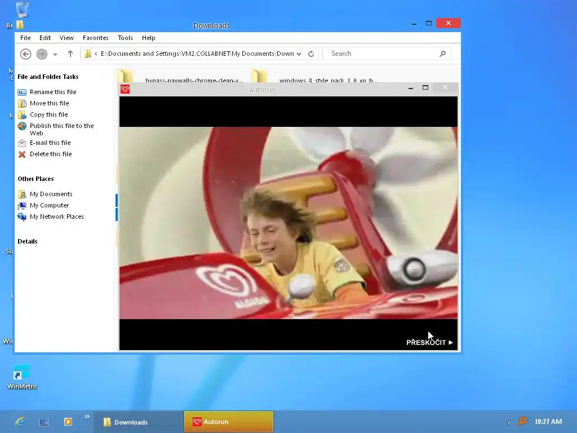Launch Internet Explorer from taskbar

click(x=20, y=422)
